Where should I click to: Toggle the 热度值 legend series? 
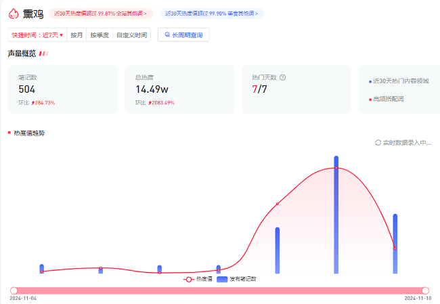pos(198,279)
